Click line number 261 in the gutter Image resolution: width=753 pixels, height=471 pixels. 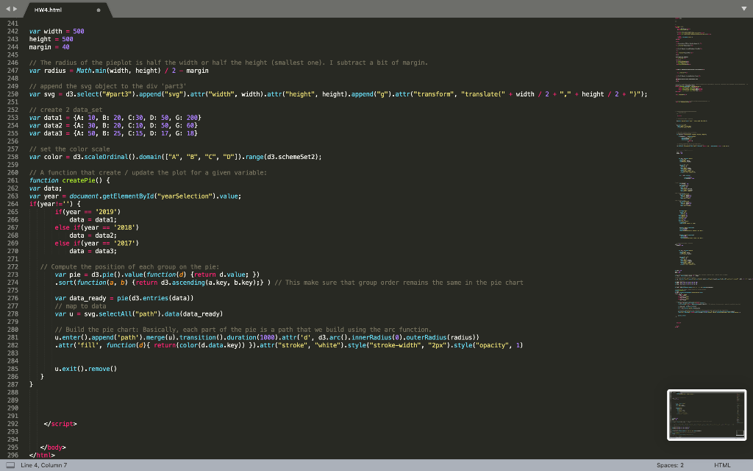[13, 180]
